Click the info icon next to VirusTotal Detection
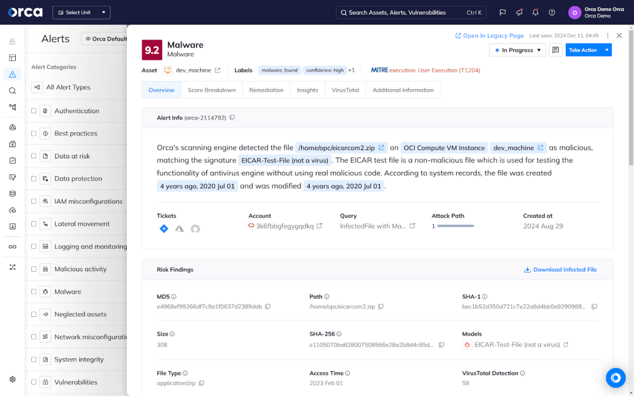The image size is (634, 396). click(x=522, y=373)
